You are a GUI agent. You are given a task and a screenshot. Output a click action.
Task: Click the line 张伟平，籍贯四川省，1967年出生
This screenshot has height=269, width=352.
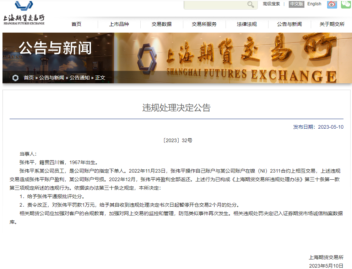59,162
